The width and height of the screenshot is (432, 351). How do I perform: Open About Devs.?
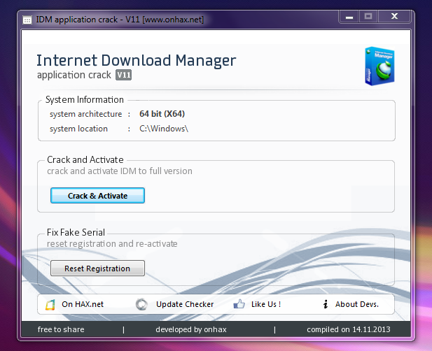coord(357,304)
